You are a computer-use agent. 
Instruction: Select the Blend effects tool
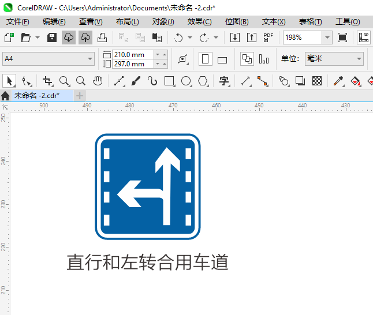284,81
